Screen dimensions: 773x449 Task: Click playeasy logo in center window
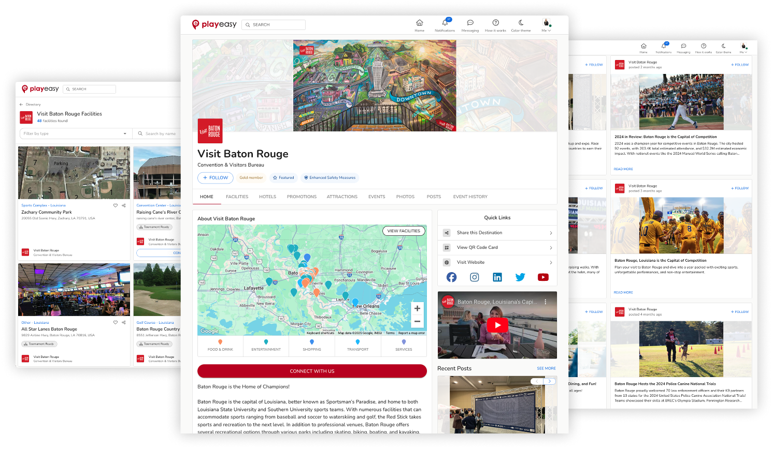(214, 24)
